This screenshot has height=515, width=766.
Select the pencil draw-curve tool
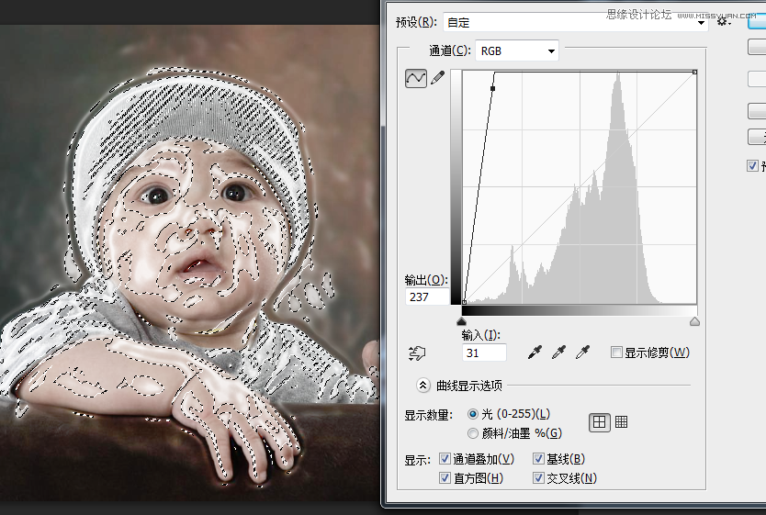[438, 78]
